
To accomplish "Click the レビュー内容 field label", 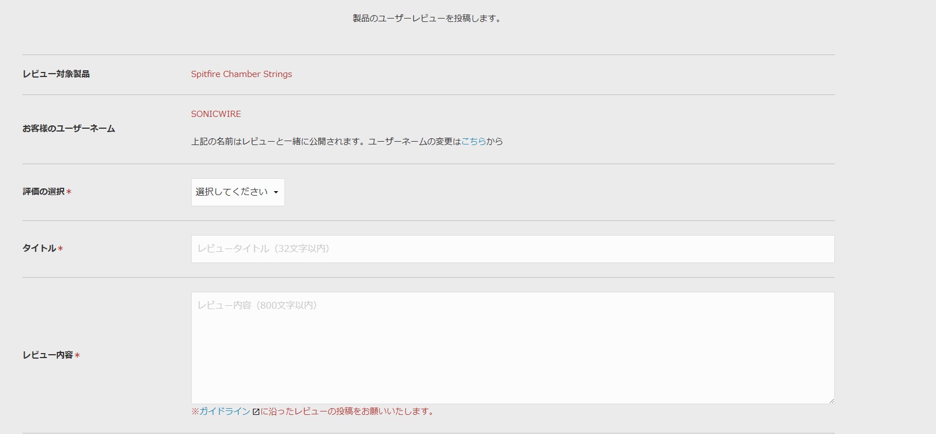I will click(x=48, y=355).
